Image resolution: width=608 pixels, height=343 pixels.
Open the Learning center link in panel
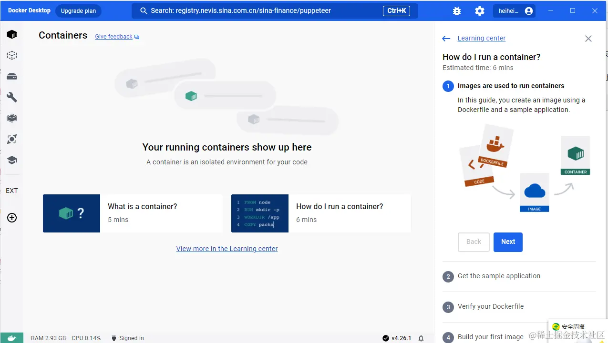[x=482, y=38]
